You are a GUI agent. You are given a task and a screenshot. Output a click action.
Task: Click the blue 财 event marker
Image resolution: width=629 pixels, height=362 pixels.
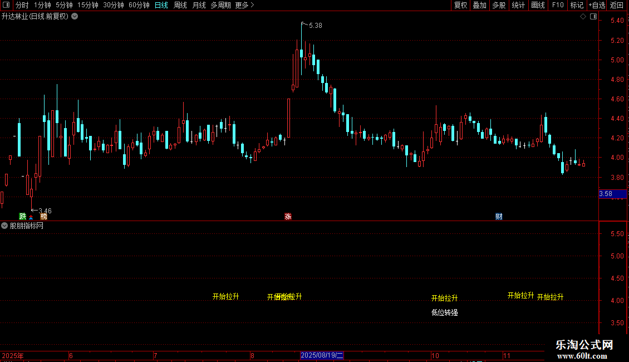point(499,216)
